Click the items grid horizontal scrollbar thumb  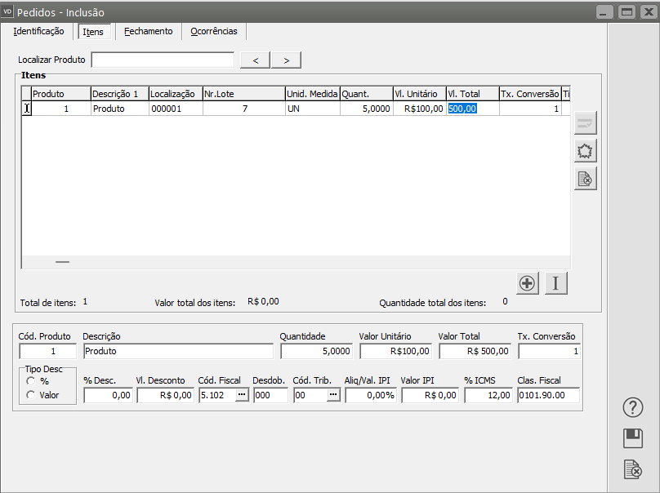(62, 262)
